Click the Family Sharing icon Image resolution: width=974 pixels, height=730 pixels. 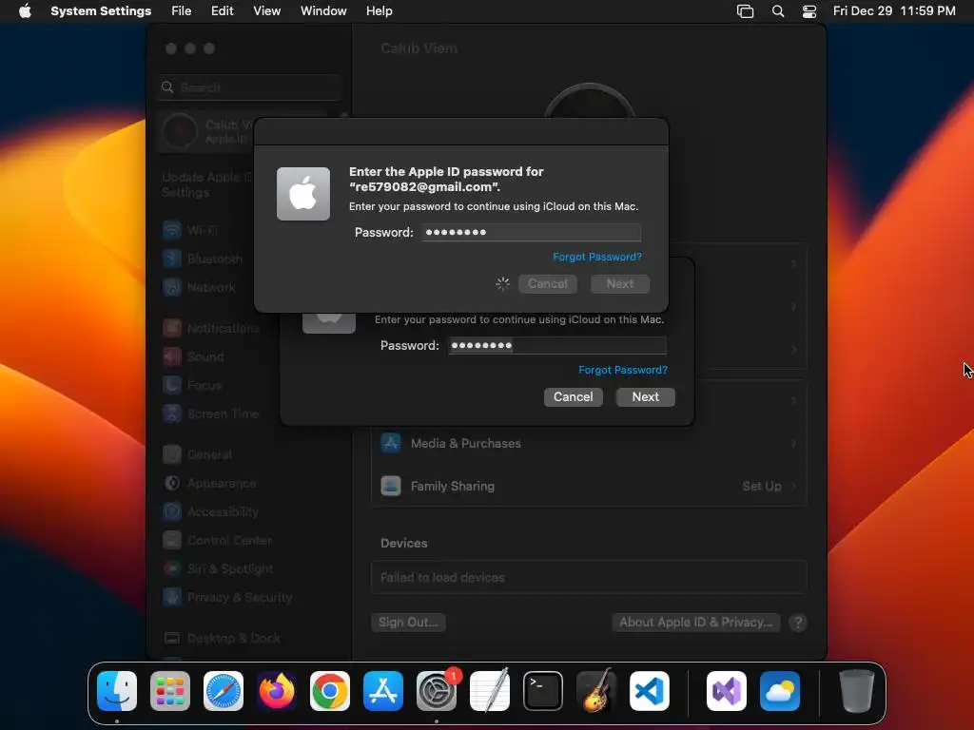click(391, 486)
